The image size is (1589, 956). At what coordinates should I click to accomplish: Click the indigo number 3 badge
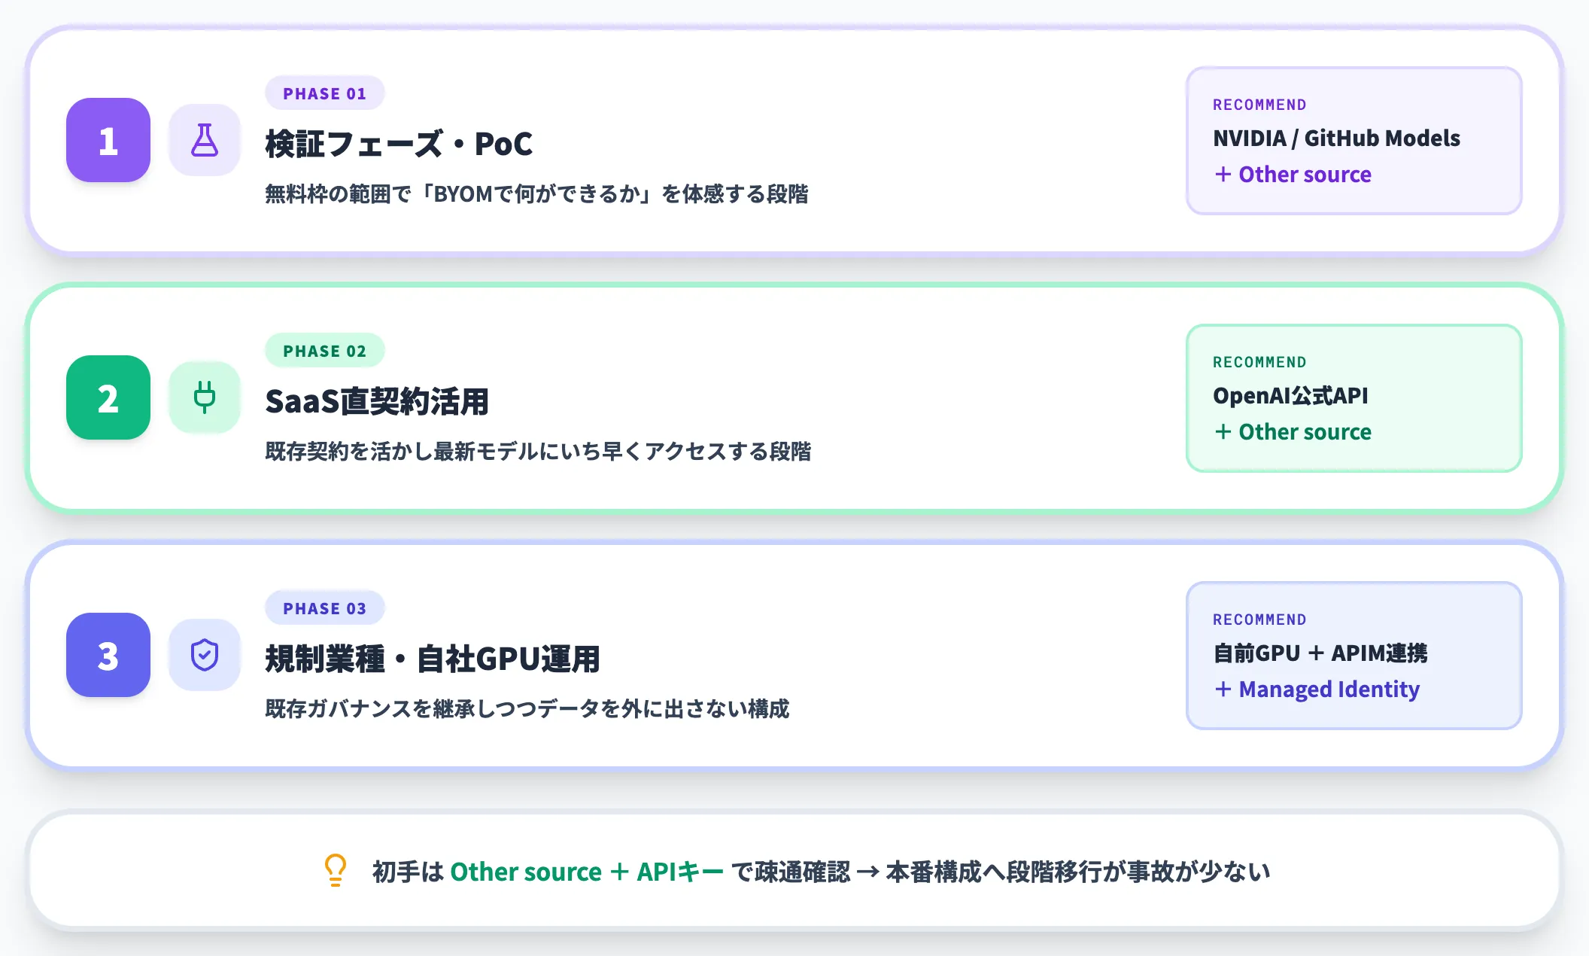point(108,655)
